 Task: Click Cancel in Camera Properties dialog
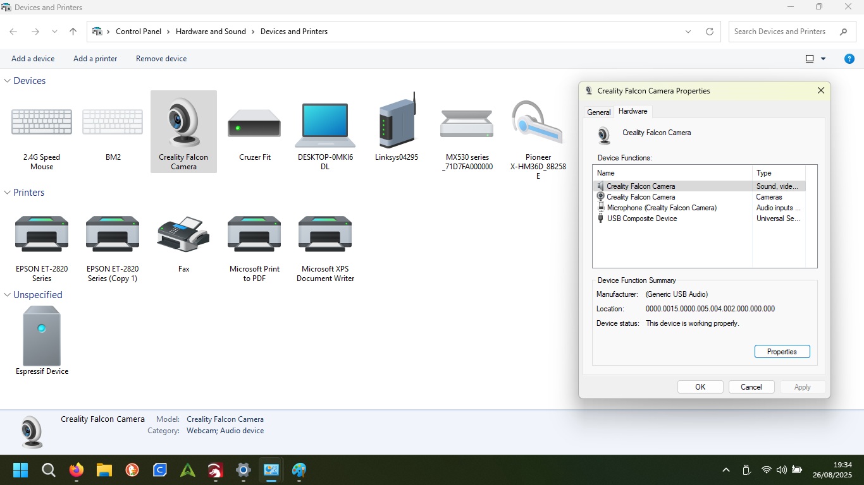click(751, 387)
